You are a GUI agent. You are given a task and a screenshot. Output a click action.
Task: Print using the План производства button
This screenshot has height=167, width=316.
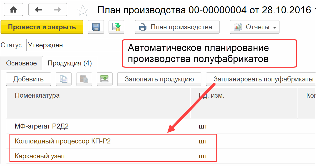[x=177, y=27]
